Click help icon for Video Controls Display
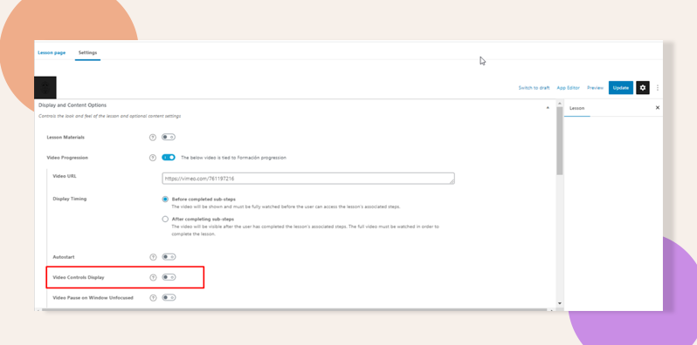The height and width of the screenshot is (345, 697). click(x=153, y=277)
